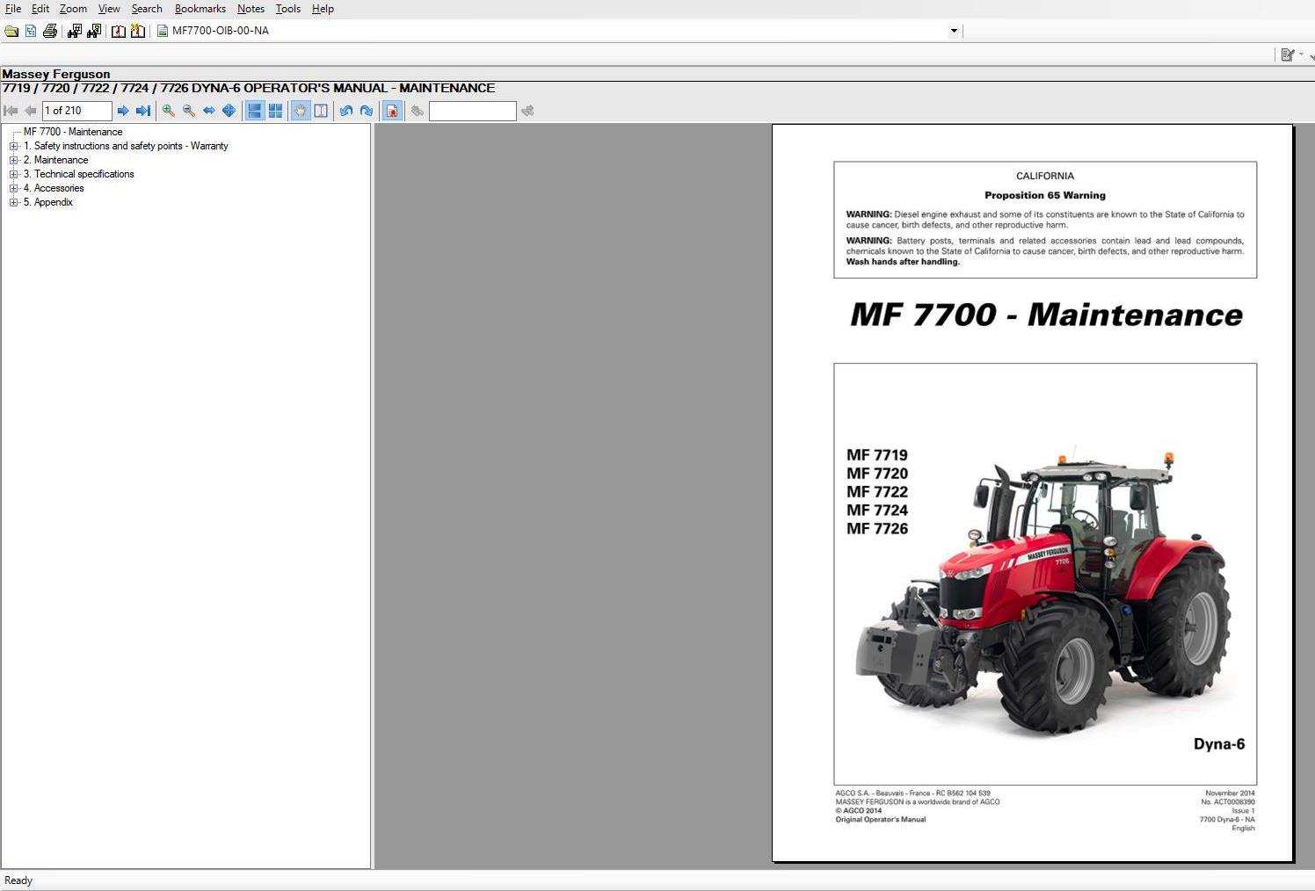The height and width of the screenshot is (891, 1315).
Task: Open the Edit menu
Action: click(x=40, y=9)
